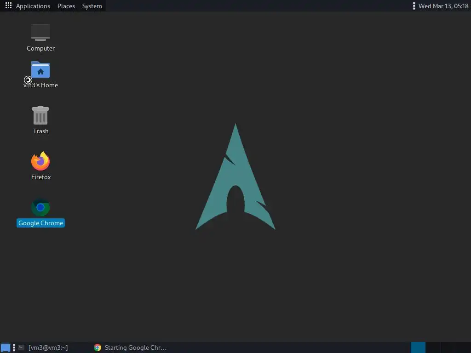
Task: Select the highlighted blue workspace in switcher
Action: 418,347
